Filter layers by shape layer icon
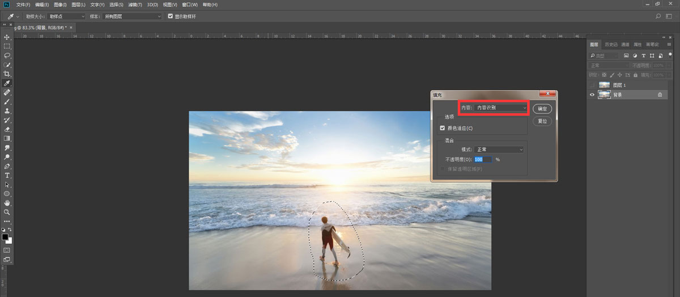The height and width of the screenshot is (297, 680). point(653,56)
